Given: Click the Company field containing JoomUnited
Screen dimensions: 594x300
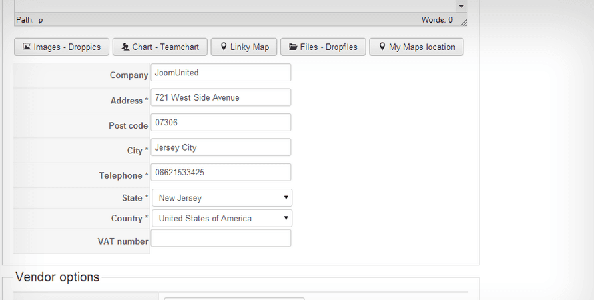Looking at the screenshot, I should tap(221, 73).
